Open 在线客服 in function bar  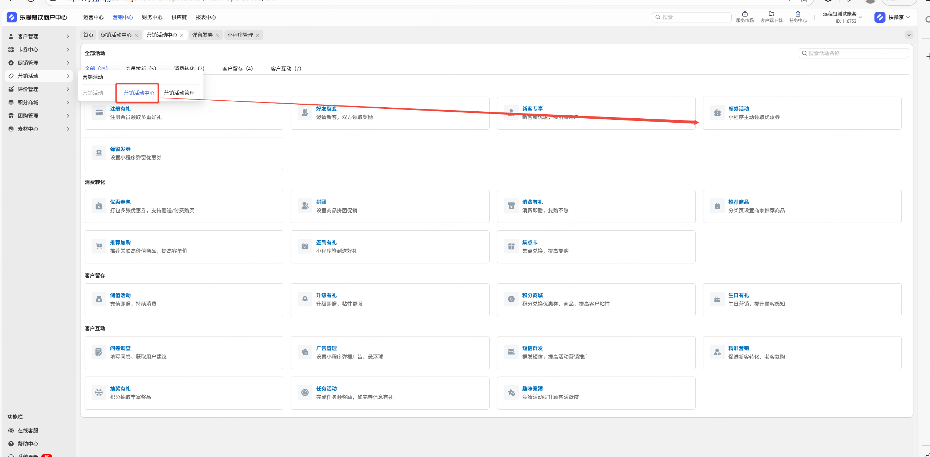[28, 431]
